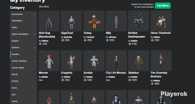Open Roblox creator link under Korblox Deathspeaker
The height and width of the screenshot is (104, 195).
pyautogui.click(x=134, y=41)
